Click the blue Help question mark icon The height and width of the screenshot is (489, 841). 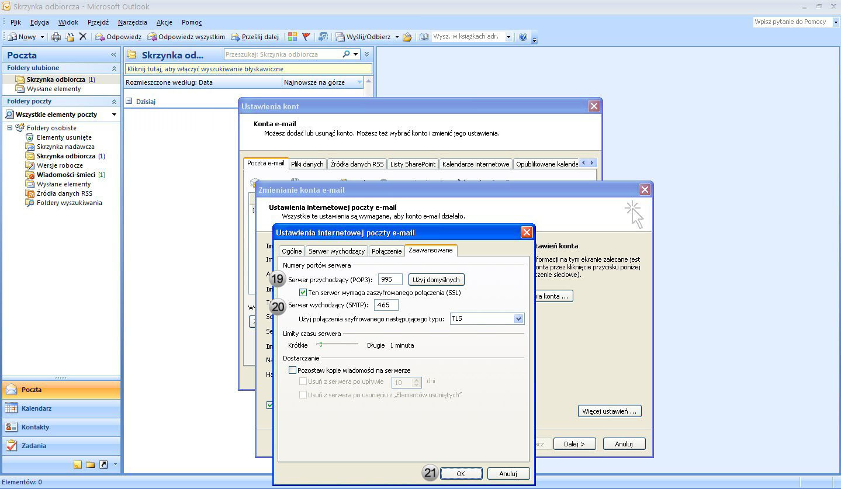click(523, 37)
